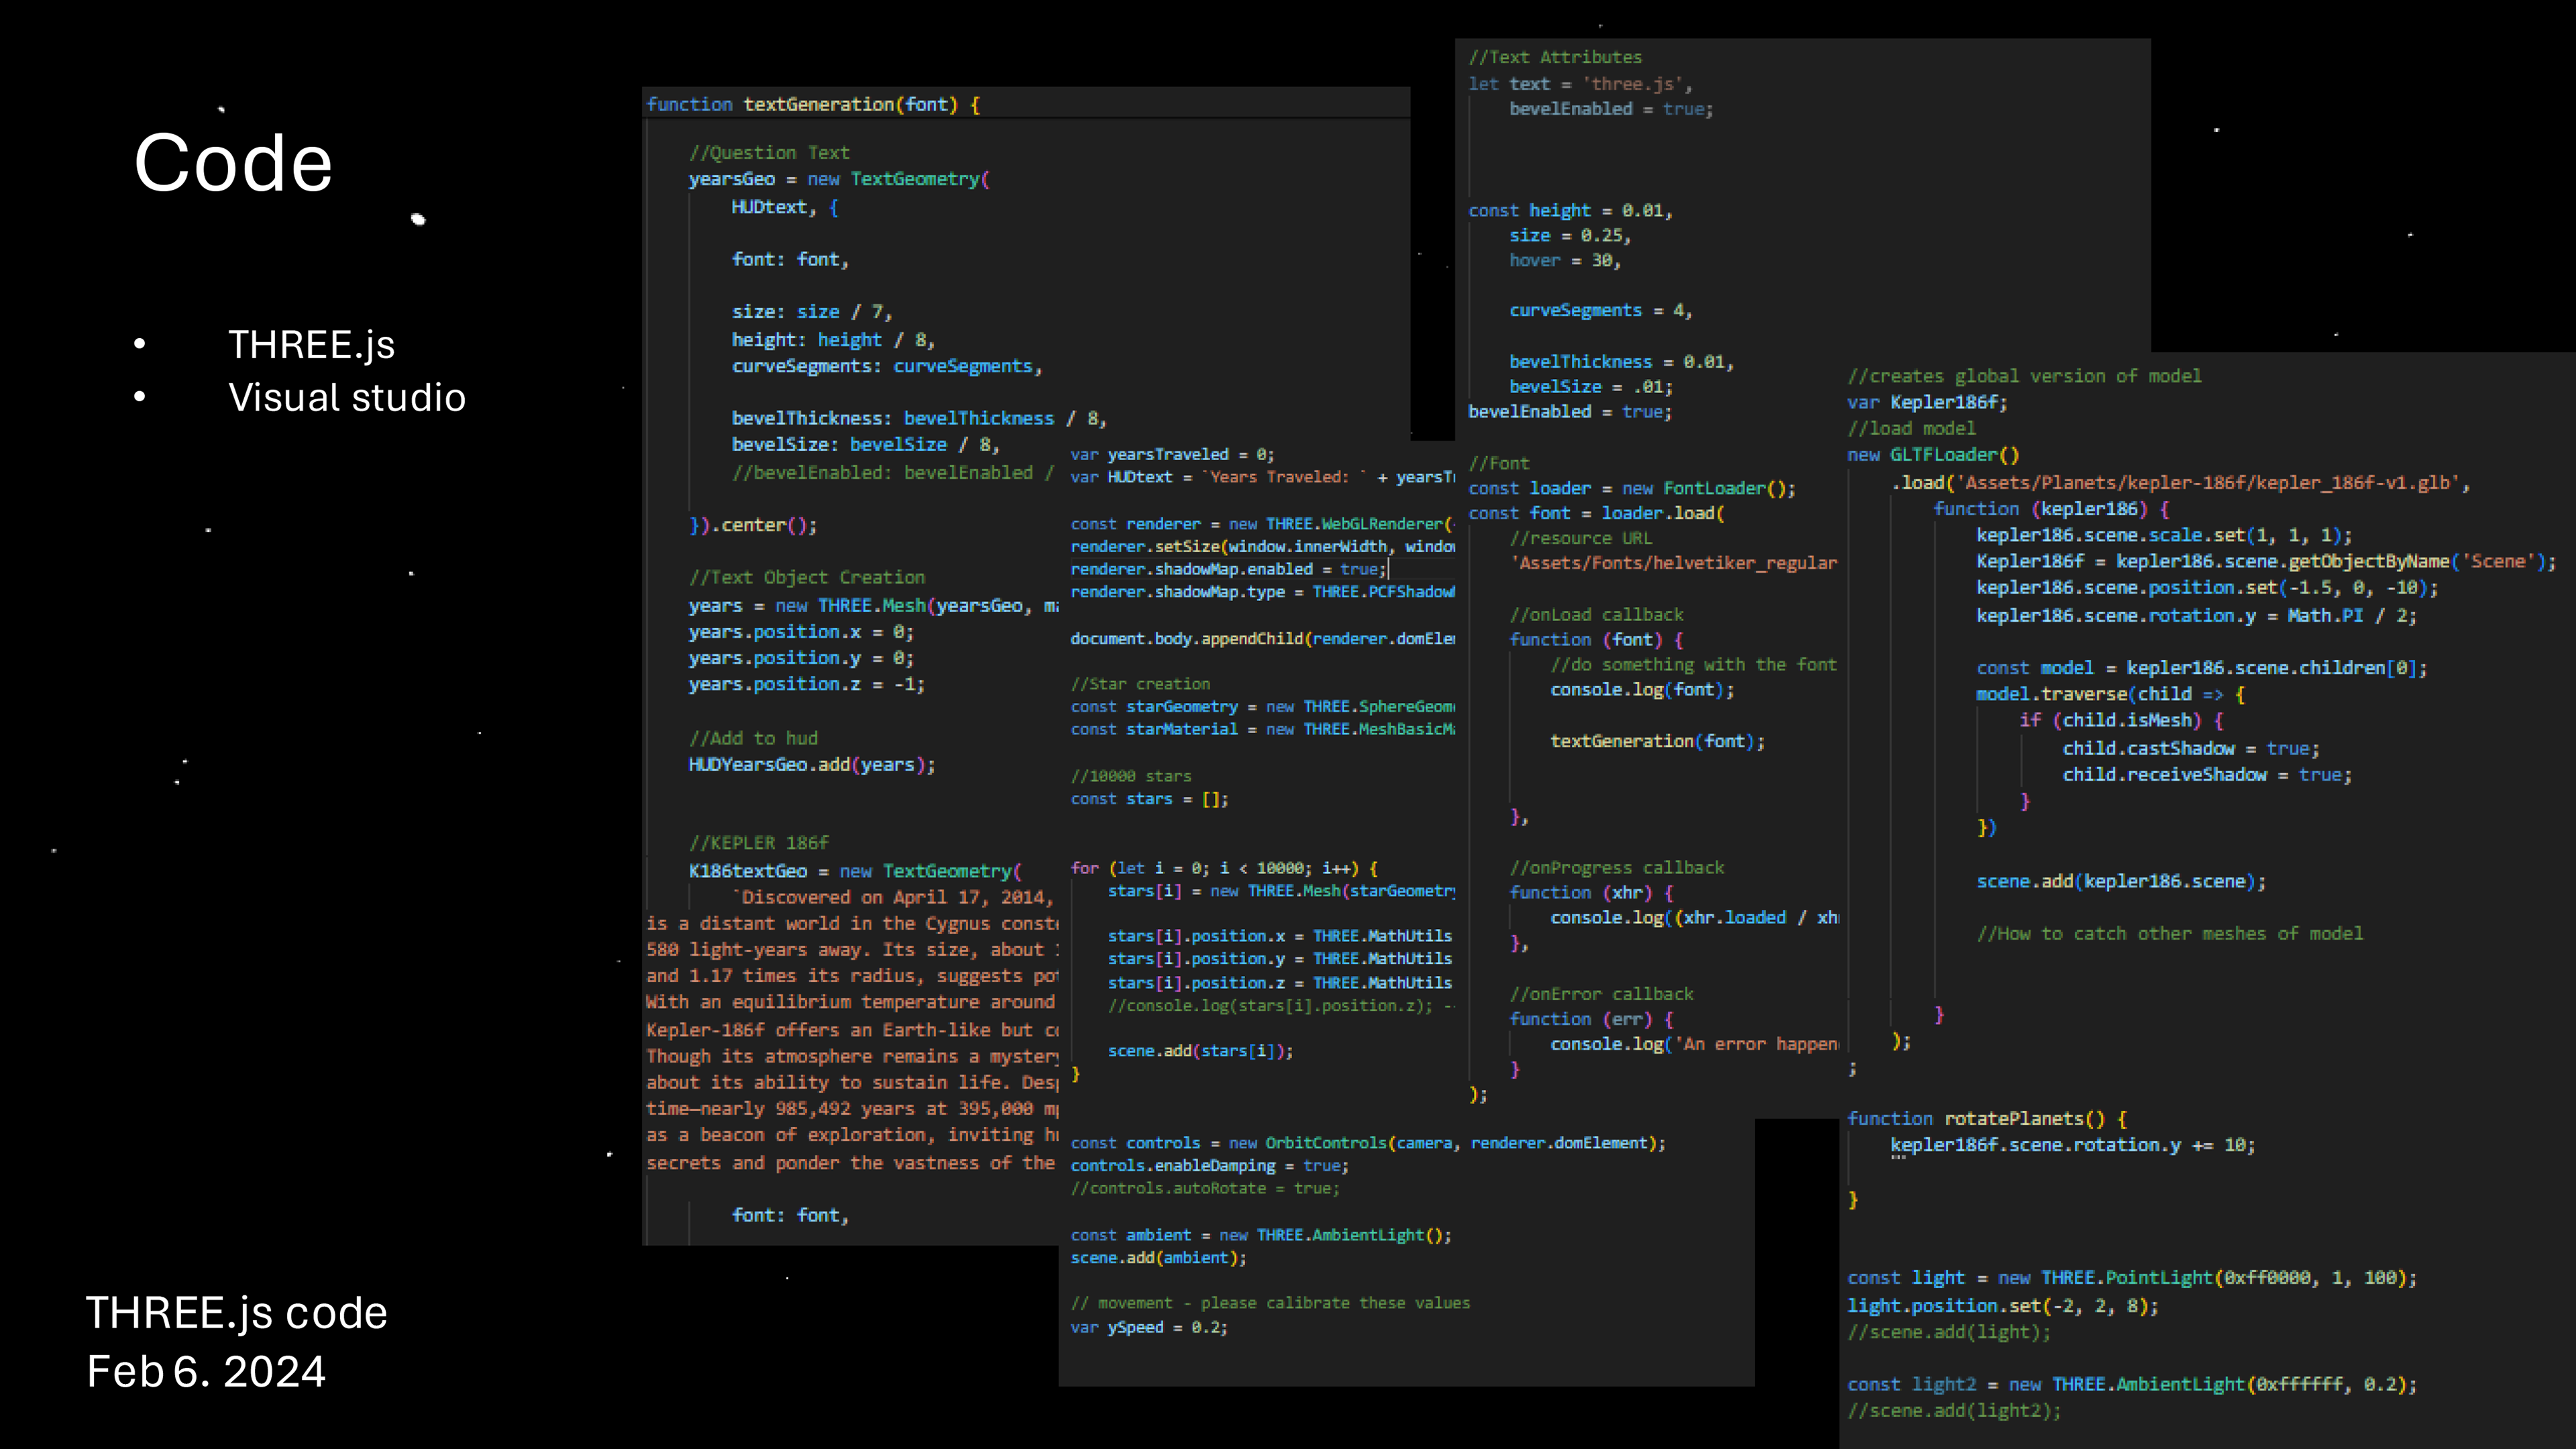Image resolution: width=2576 pixels, height=1449 pixels.
Task: Select the comment "//resource URL"
Action: (1581, 538)
